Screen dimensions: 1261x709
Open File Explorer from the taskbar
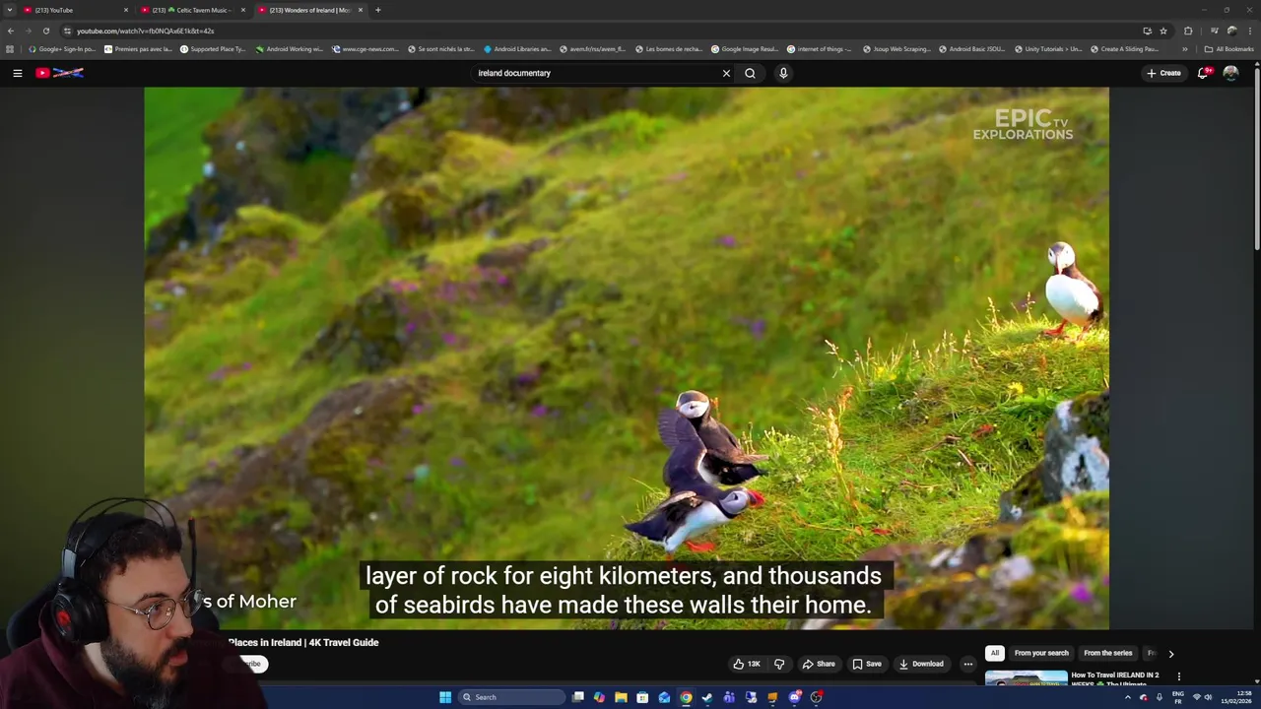tap(621, 697)
